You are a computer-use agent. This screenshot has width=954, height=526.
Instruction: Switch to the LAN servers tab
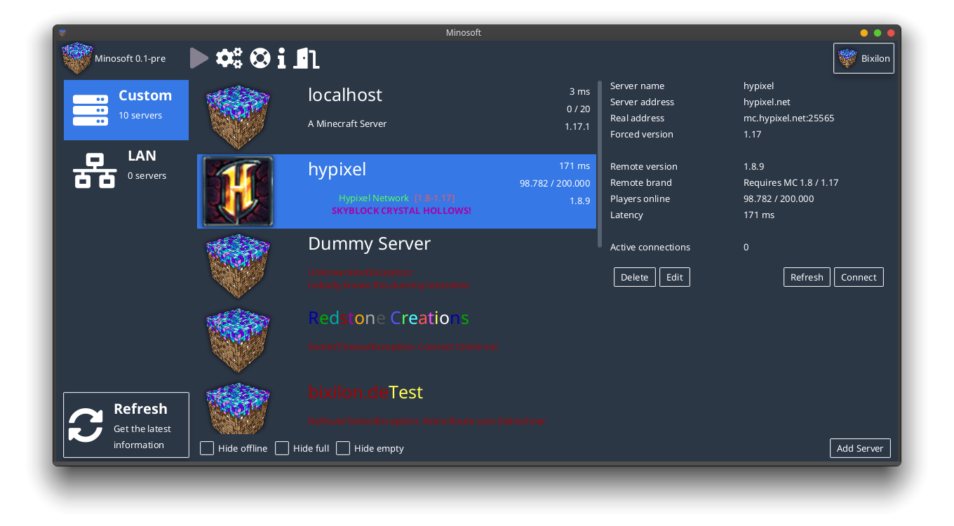click(126, 170)
